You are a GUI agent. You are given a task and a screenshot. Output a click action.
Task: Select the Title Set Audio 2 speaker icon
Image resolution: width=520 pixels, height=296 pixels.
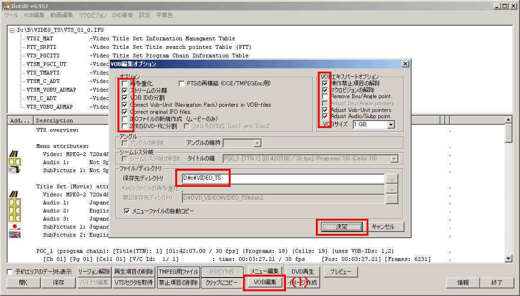(14, 211)
